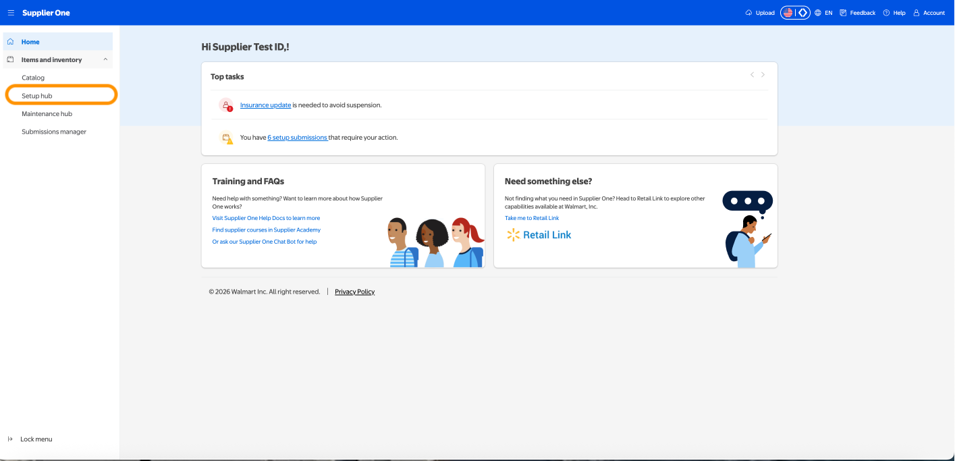Screen dimensions: 955x461
Task: Click the Supplier One logo text
Action: [46, 13]
